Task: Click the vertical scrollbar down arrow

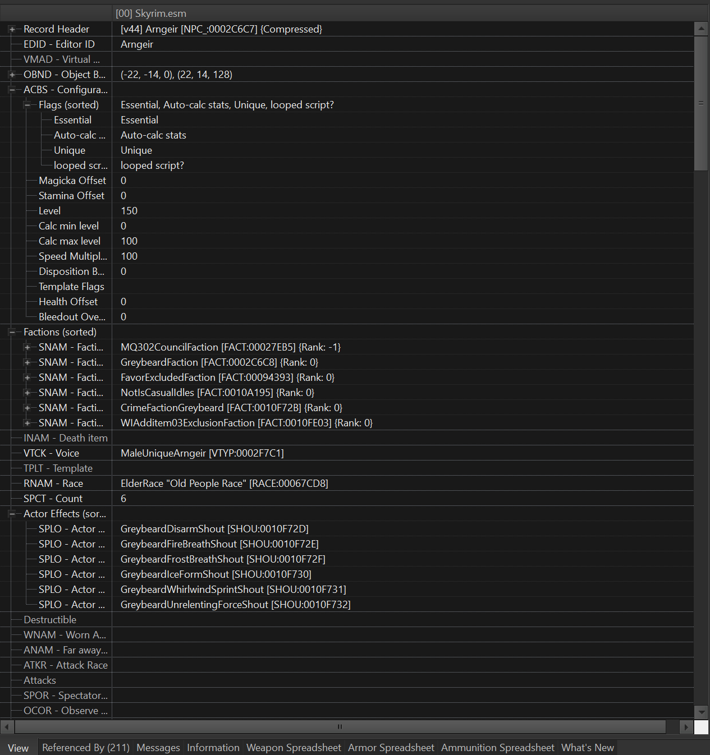Action: (x=701, y=711)
